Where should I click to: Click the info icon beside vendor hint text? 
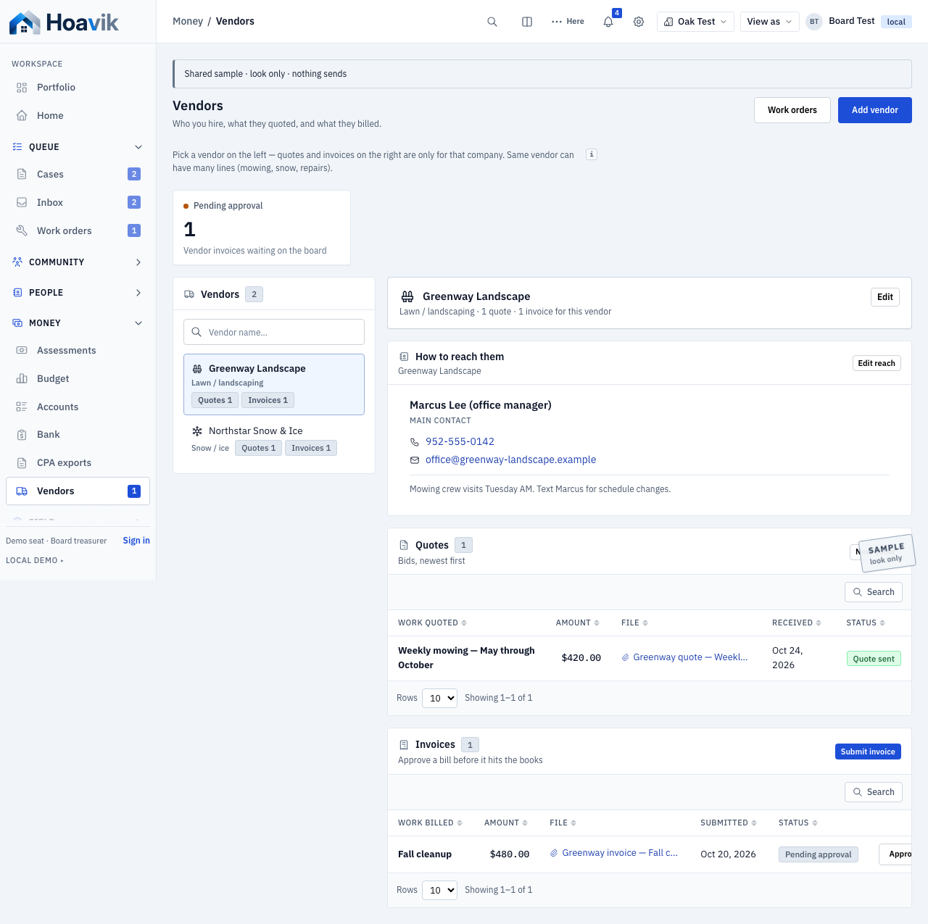point(592,154)
